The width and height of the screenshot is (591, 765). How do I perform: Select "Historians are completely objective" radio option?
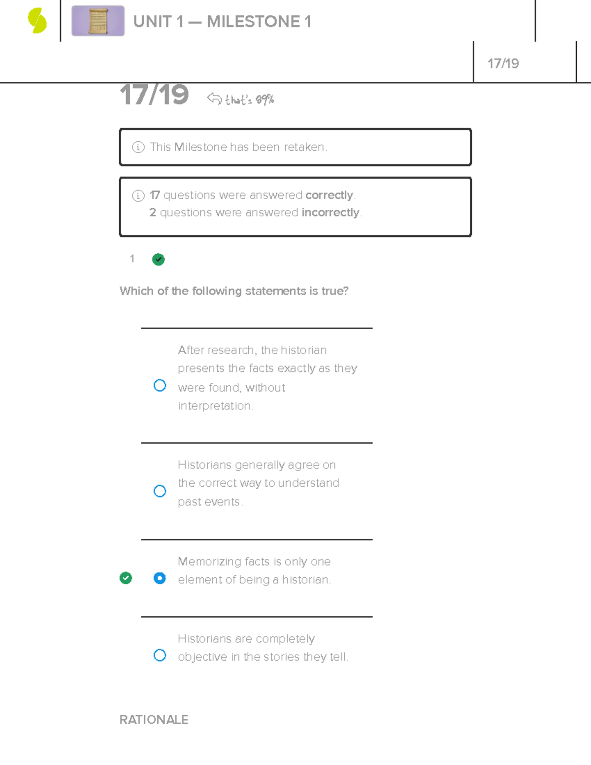160,655
